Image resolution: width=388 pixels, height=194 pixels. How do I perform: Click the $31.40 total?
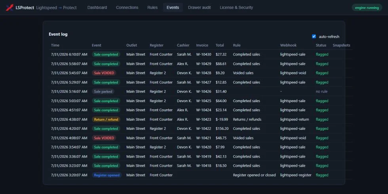tap(221, 91)
